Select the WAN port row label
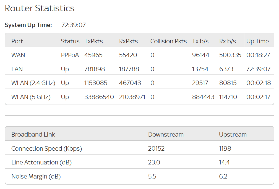279x189 pixels. tap(18, 55)
